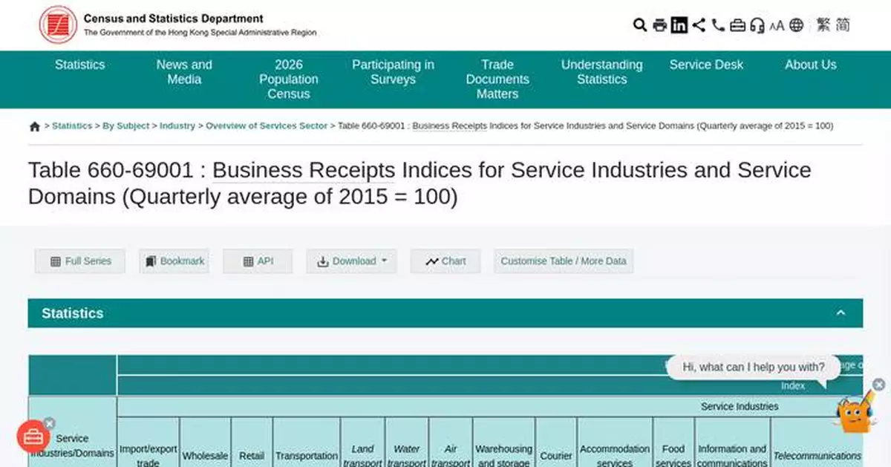The width and height of the screenshot is (891, 467).
Task: Open the Download options dropdown
Action: (350, 261)
